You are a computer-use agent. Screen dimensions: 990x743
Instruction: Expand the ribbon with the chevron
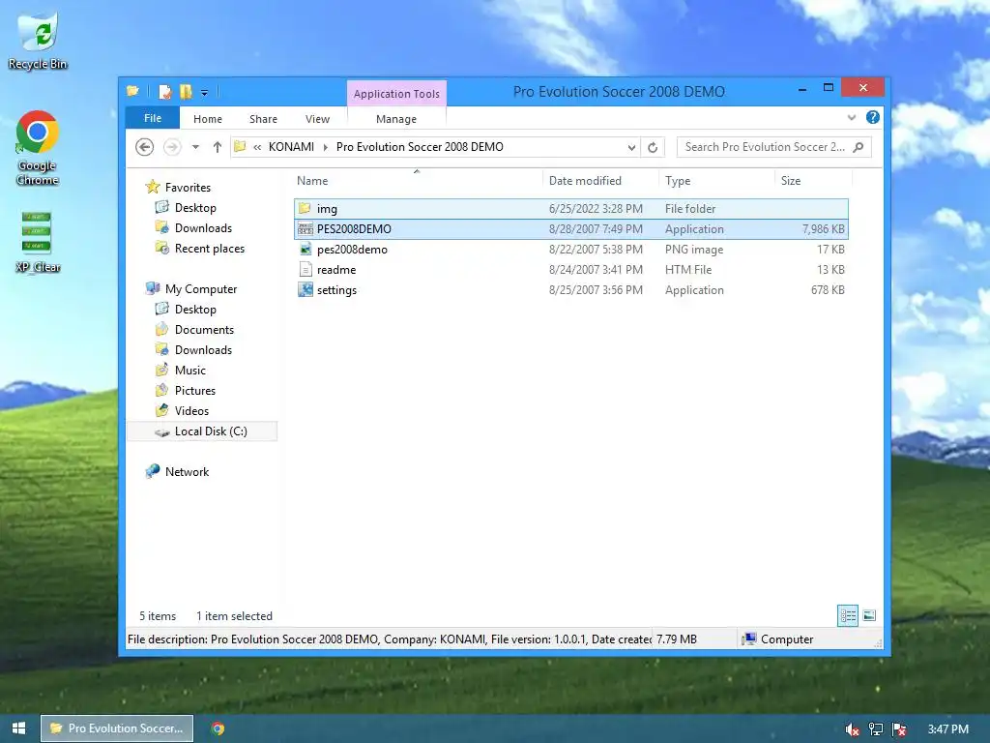click(x=852, y=117)
